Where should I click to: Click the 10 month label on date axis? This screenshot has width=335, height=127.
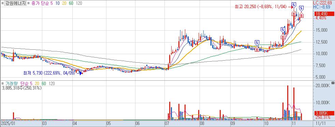pyautogui.click(x=266, y=123)
